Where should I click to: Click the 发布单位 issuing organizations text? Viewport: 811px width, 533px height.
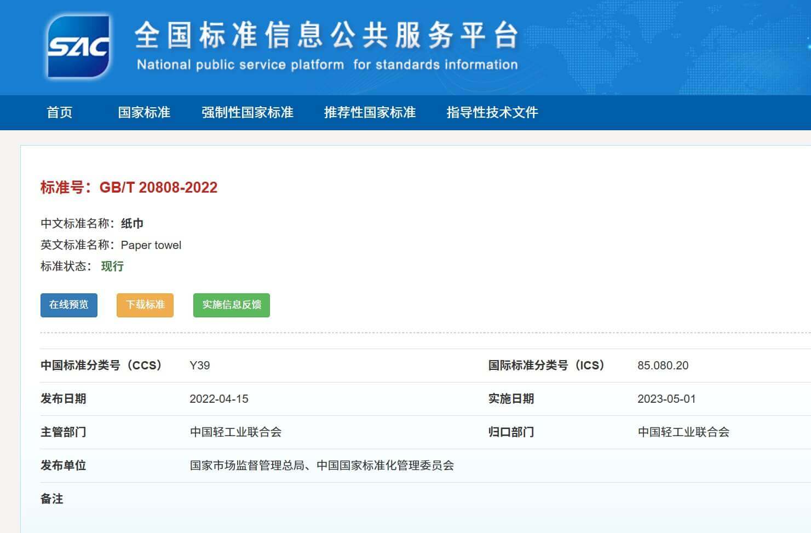point(322,466)
